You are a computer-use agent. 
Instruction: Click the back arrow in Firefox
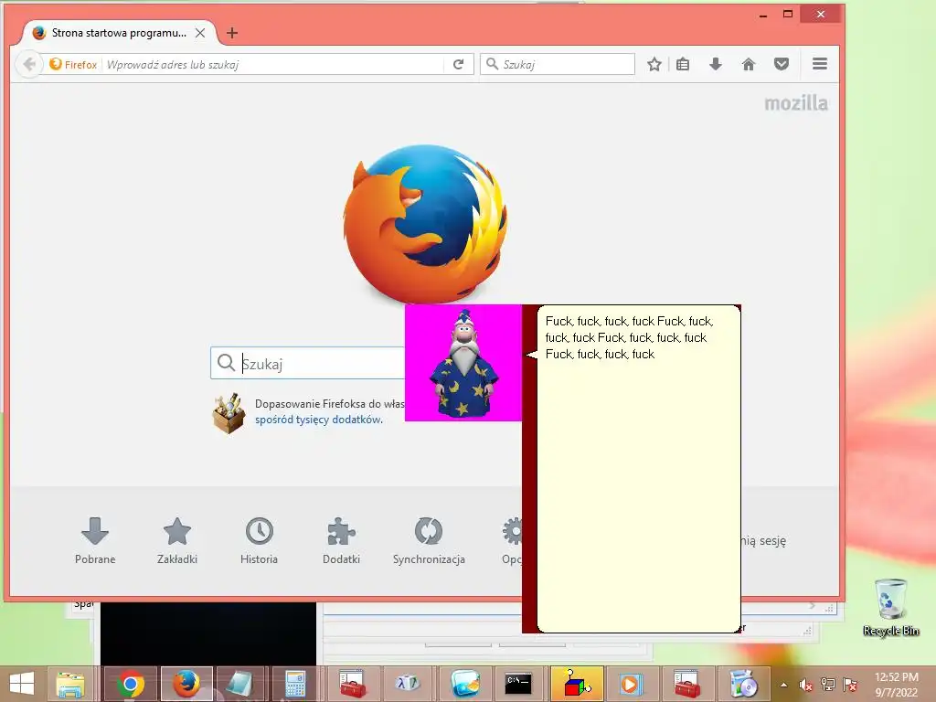tap(28, 64)
